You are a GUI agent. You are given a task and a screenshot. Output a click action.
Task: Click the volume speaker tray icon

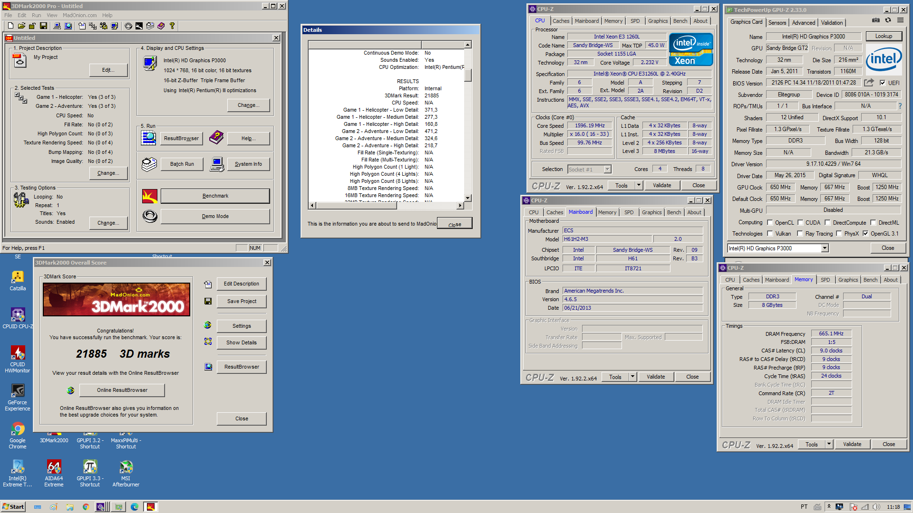coord(876,507)
